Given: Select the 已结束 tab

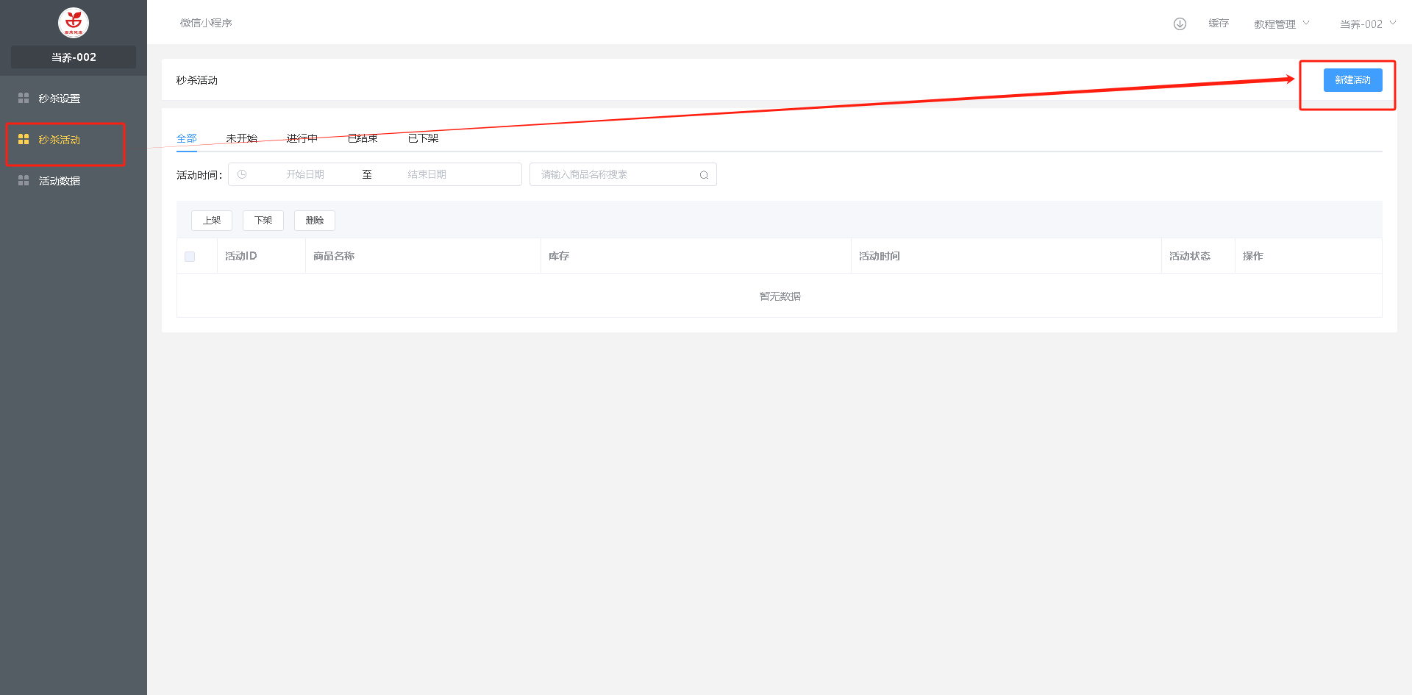Looking at the screenshot, I should click(x=363, y=138).
